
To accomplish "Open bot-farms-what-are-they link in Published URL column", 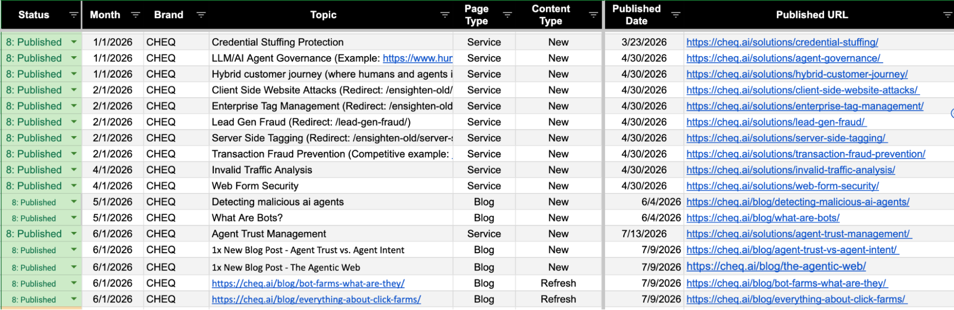I will point(787,283).
